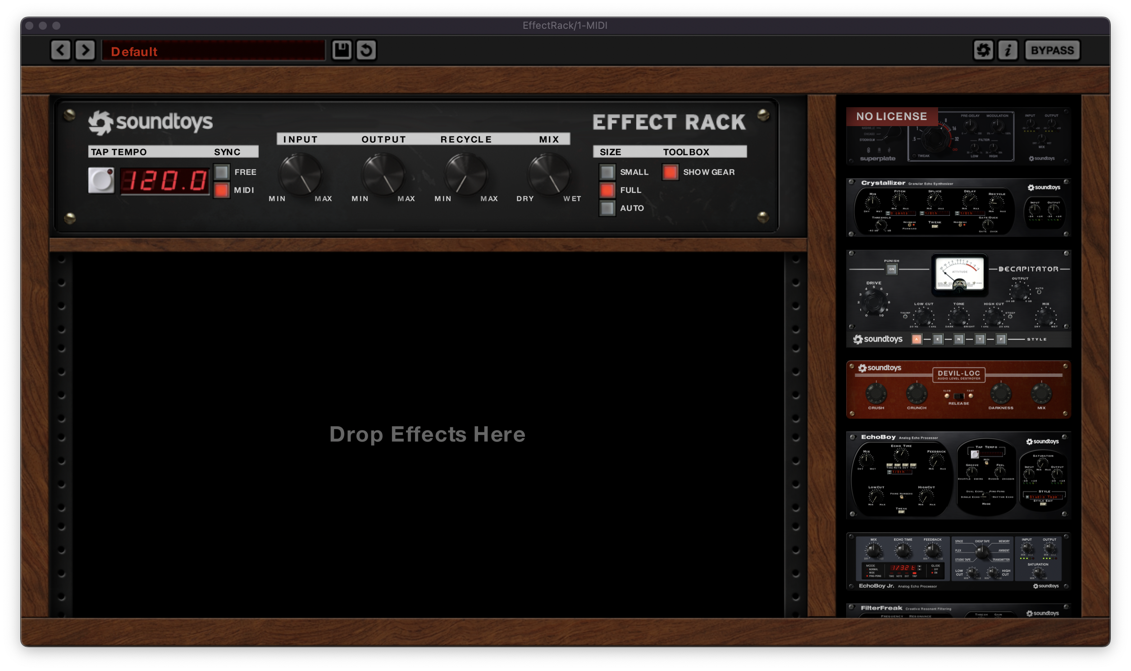Open the info button
Image resolution: width=1131 pixels, height=671 pixels.
tap(1008, 50)
